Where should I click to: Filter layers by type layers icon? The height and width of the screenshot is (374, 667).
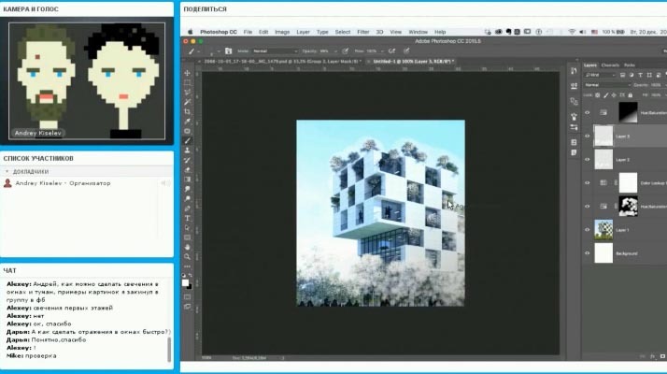pos(640,75)
